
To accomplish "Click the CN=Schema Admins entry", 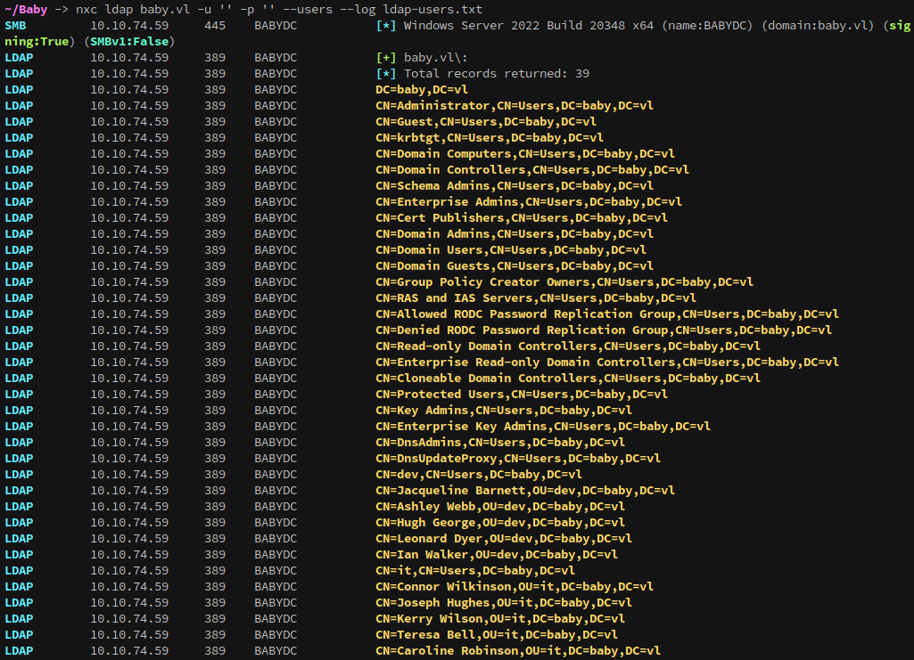I will click(515, 185).
